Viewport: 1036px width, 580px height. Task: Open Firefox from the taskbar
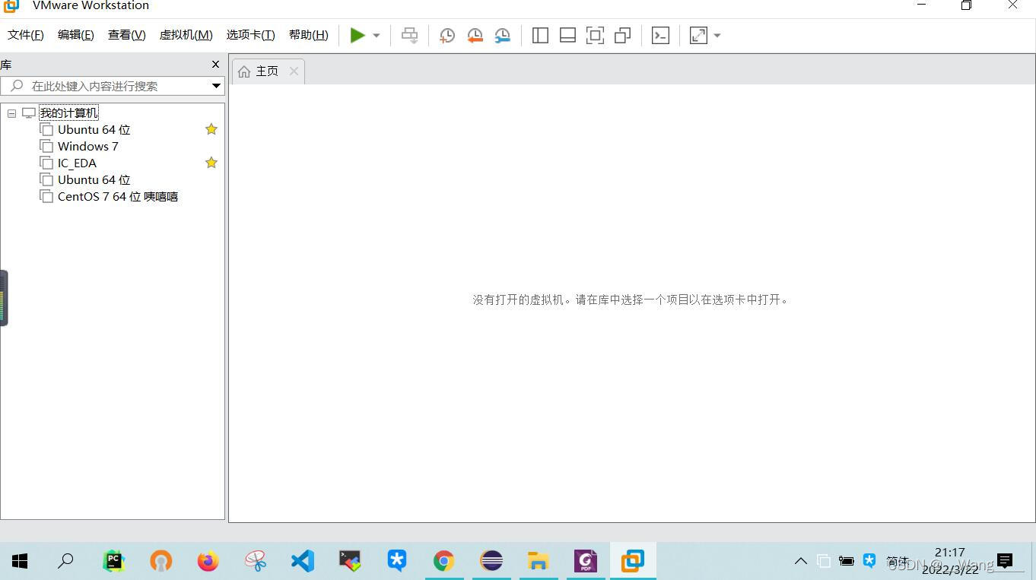point(208,561)
